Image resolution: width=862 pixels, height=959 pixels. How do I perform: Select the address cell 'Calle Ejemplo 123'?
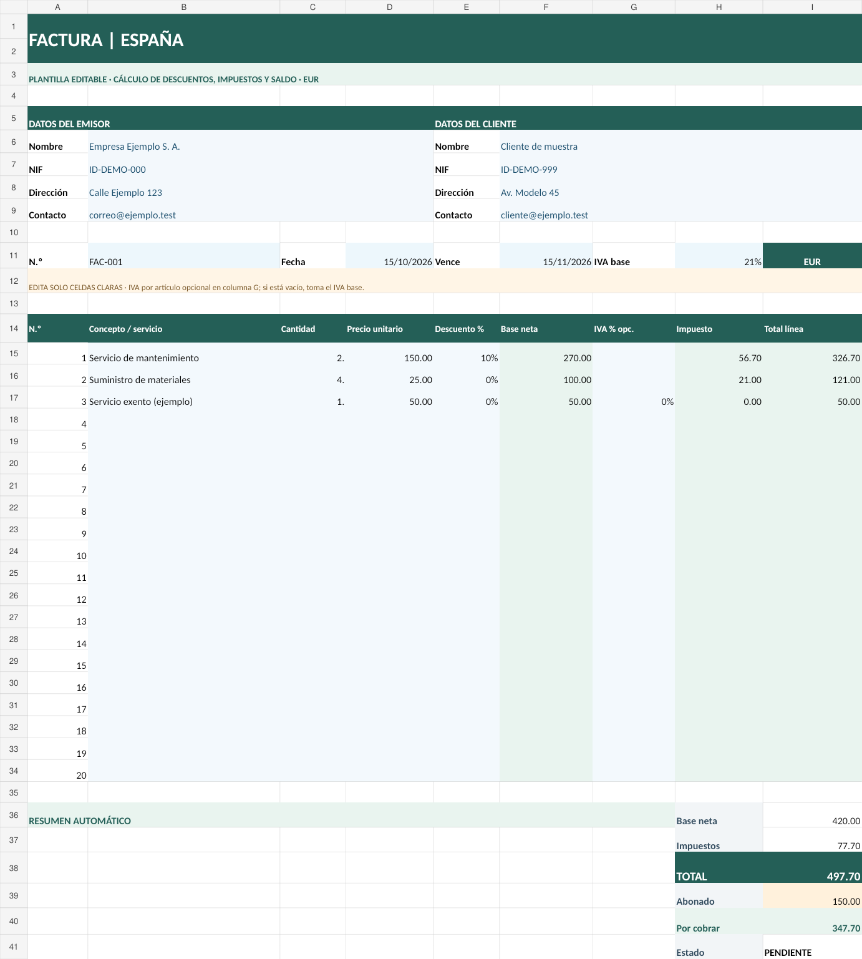(x=261, y=188)
